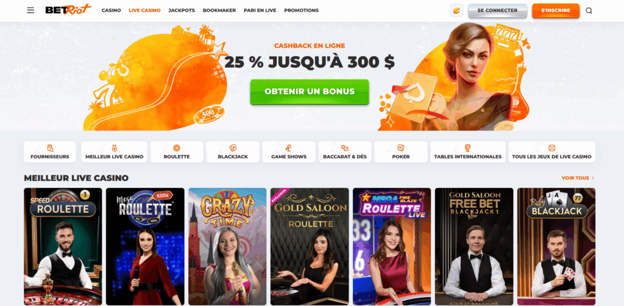Click the orange coin icon in header
Viewport: 624px width, 306px height.
click(456, 11)
